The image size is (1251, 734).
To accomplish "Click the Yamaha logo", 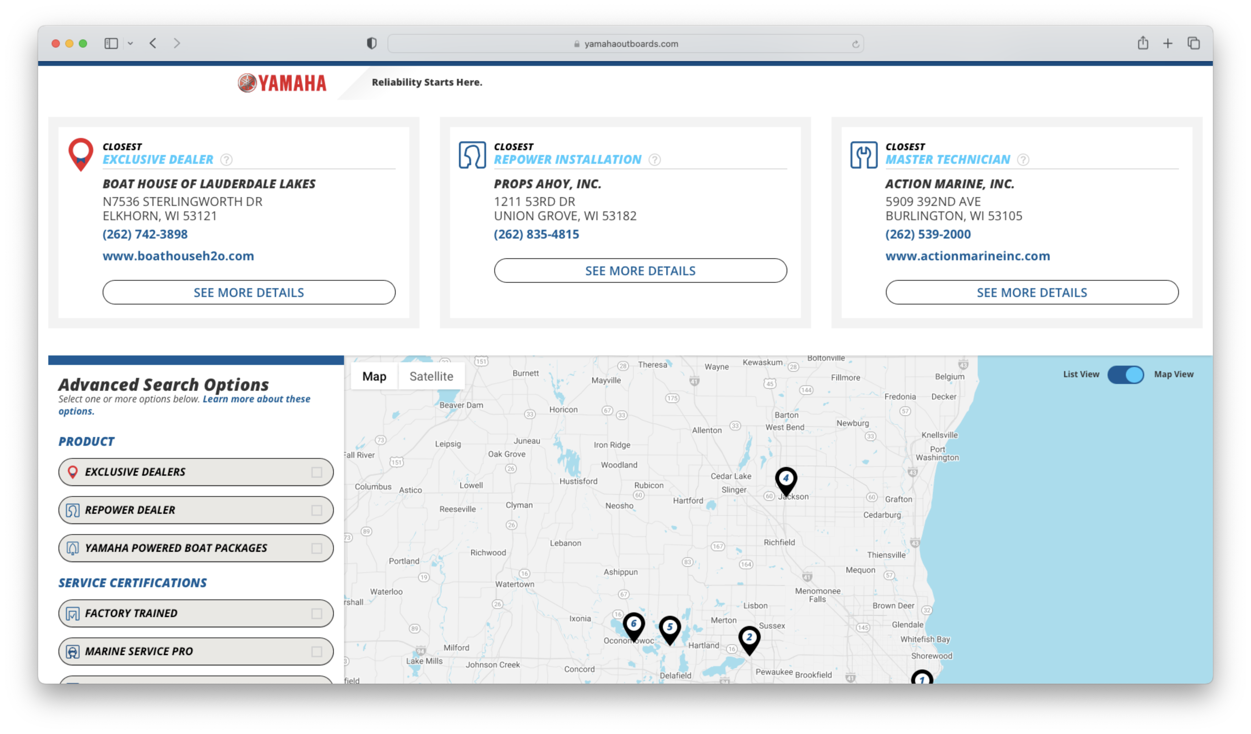I will tap(282, 83).
